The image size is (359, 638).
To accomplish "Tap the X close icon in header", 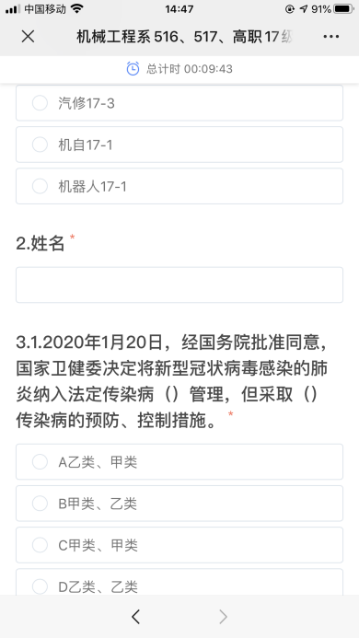I will tap(28, 37).
